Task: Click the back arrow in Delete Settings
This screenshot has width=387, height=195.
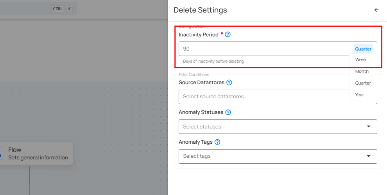Action: click(376, 10)
